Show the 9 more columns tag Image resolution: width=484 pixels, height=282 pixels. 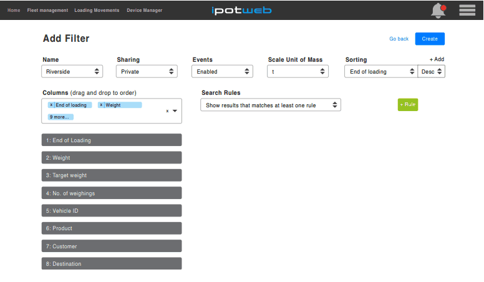click(60, 117)
